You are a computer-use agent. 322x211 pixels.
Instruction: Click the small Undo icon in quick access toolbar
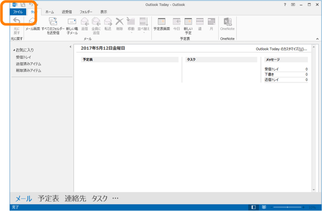pos(31,4)
